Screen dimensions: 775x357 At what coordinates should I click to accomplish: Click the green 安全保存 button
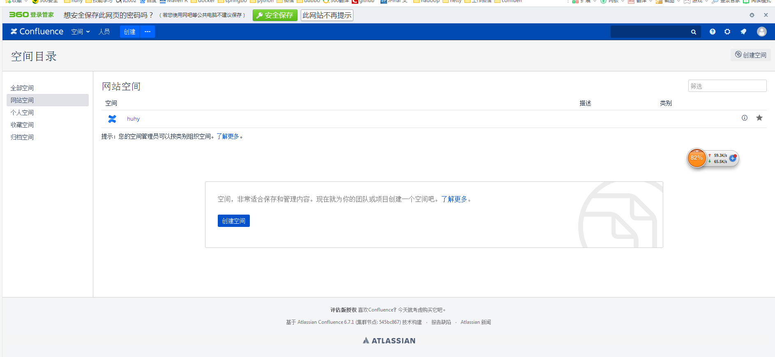click(x=275, y=15)
